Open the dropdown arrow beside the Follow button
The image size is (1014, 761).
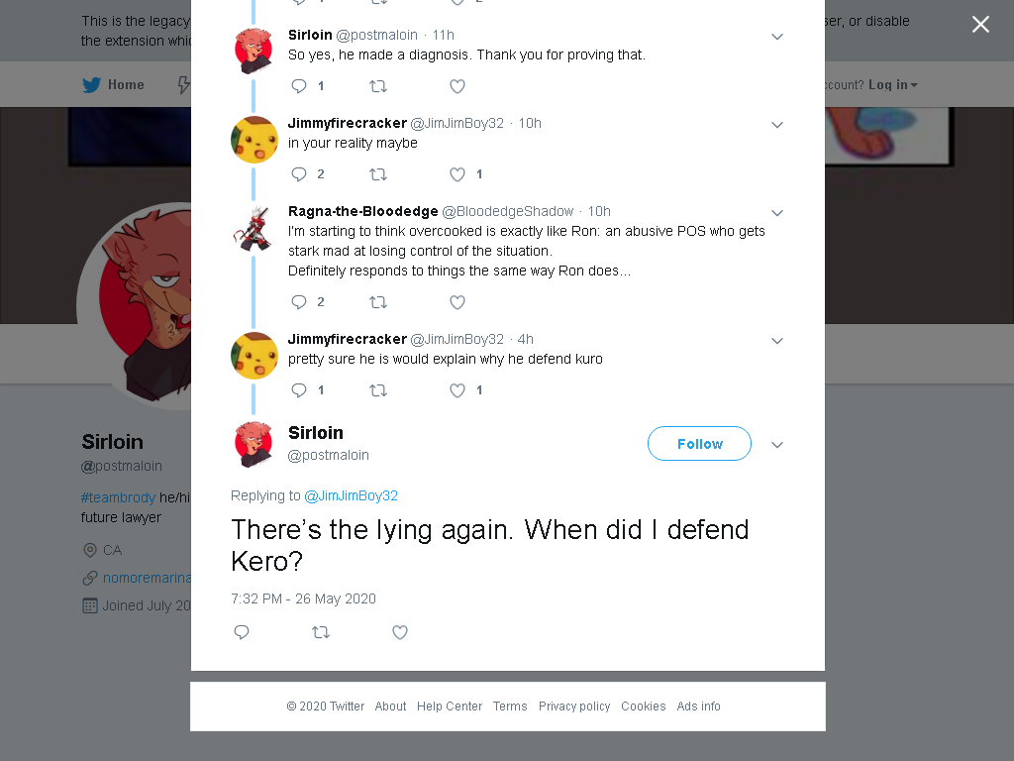(777, 445)
